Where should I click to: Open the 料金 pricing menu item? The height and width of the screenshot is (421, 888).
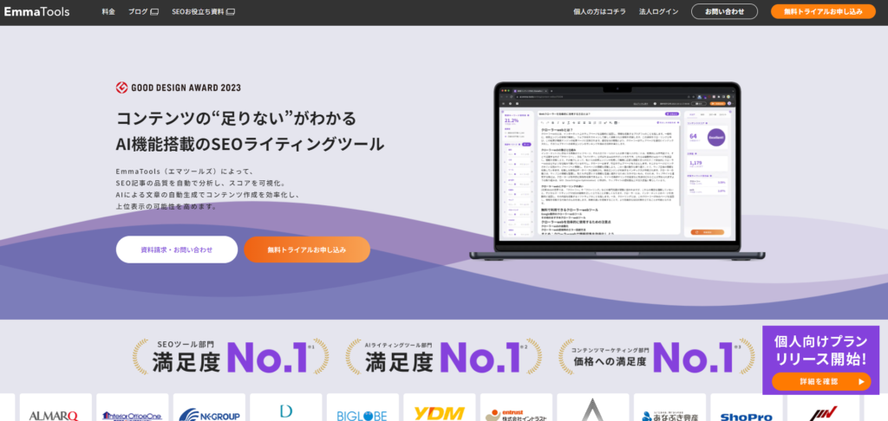coord(108,12)
